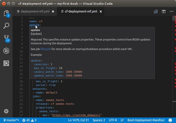
Task: Open the Debug view icon
Action: click(x=6, y=51)
